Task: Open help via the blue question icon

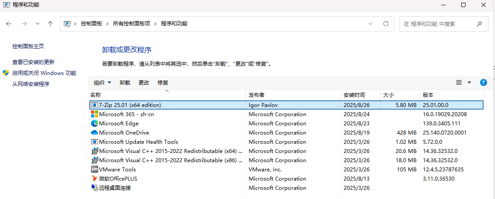Action: 483,82
